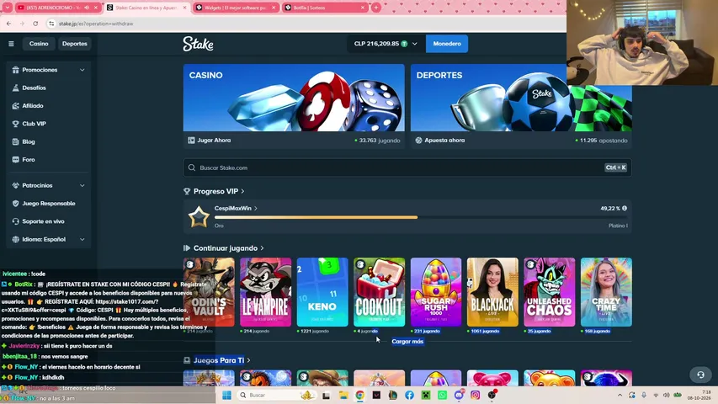Switch to the Deportes tab

point(75,44)
